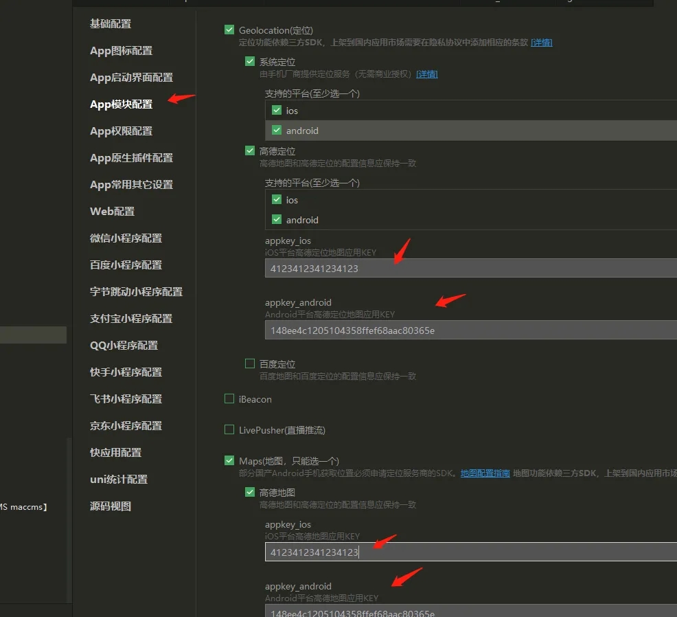This screenshot has width=677, height=617.
Task: Open 快应用配置 section
Action: click(x=116, y=452)
